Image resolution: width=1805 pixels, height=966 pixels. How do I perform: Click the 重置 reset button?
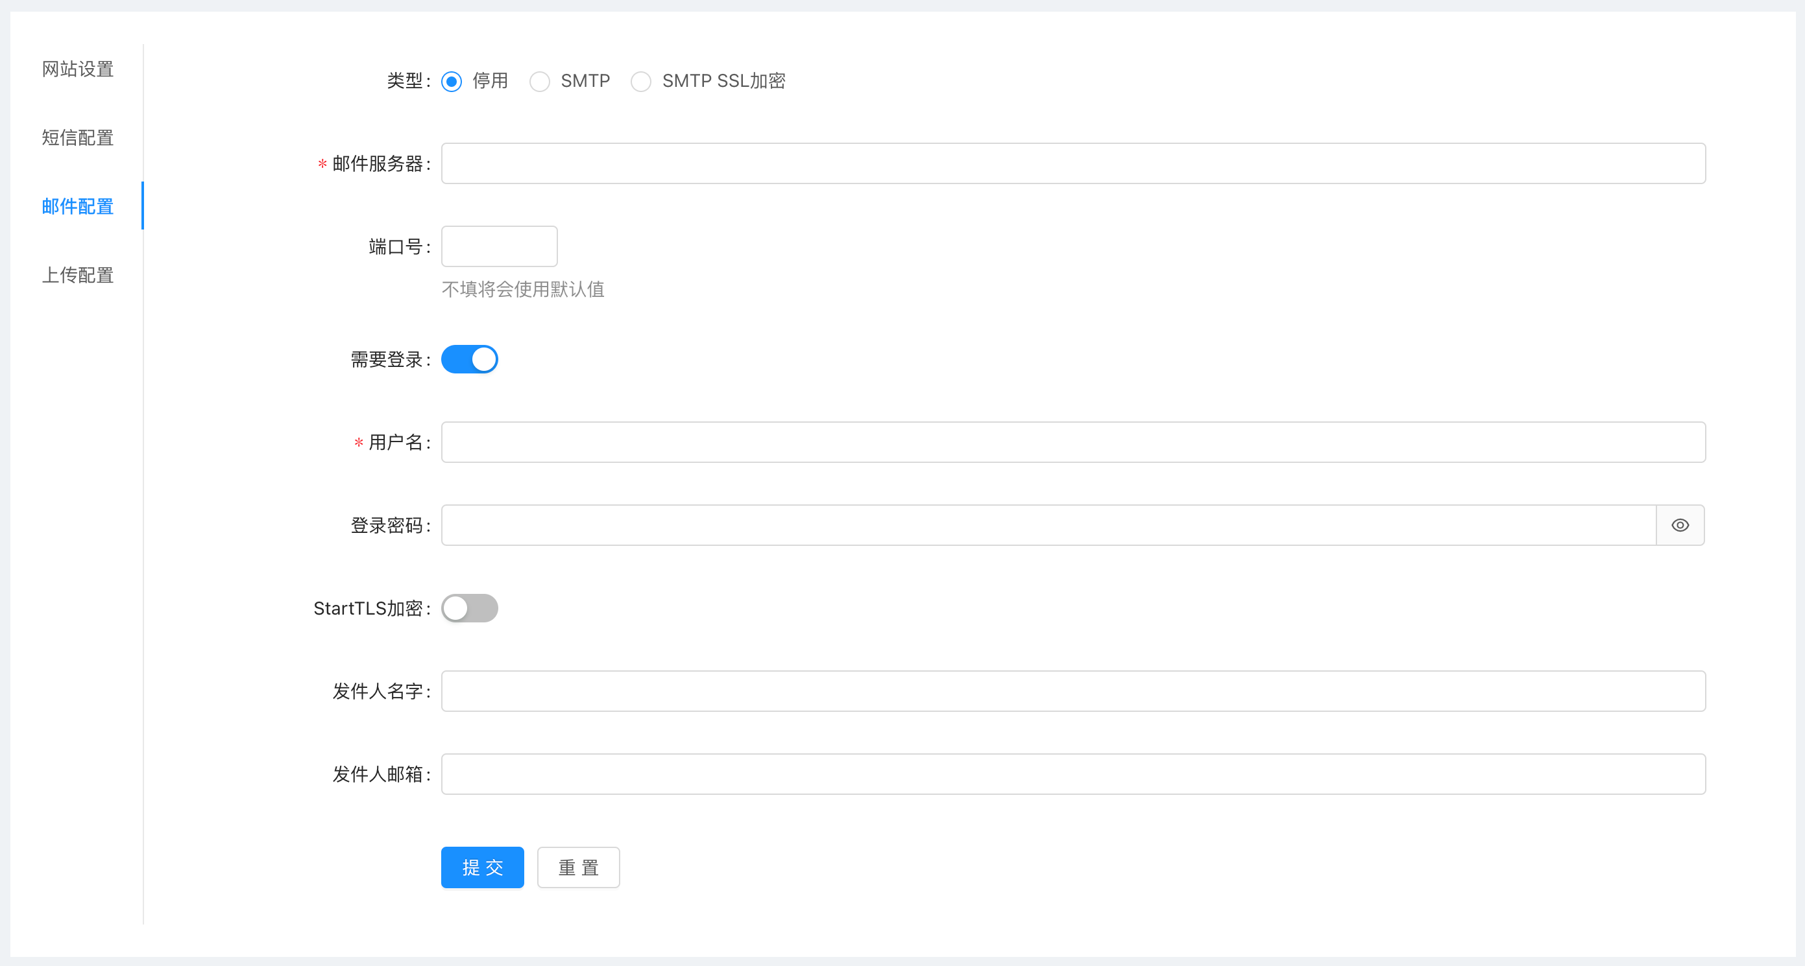579,867
